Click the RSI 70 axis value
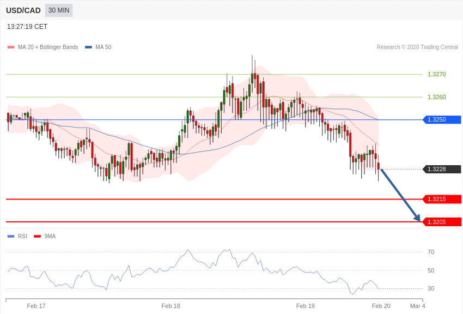Viewport: 463px width, 314px height. [x=431, y=252]
